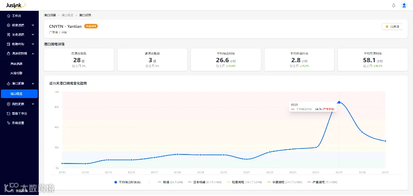Toggle the green 畅通 (0≤T≤8H) legend

coord(171,182)
